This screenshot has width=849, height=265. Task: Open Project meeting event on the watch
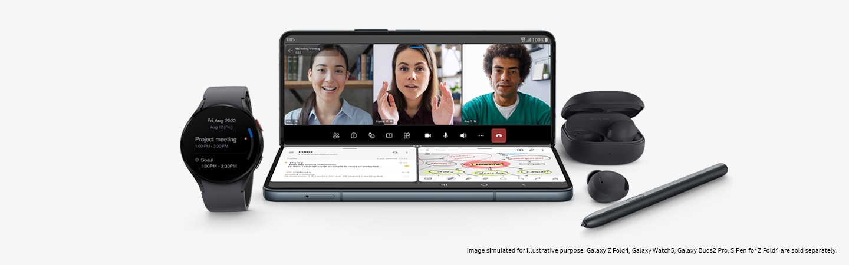coord(216,143)
